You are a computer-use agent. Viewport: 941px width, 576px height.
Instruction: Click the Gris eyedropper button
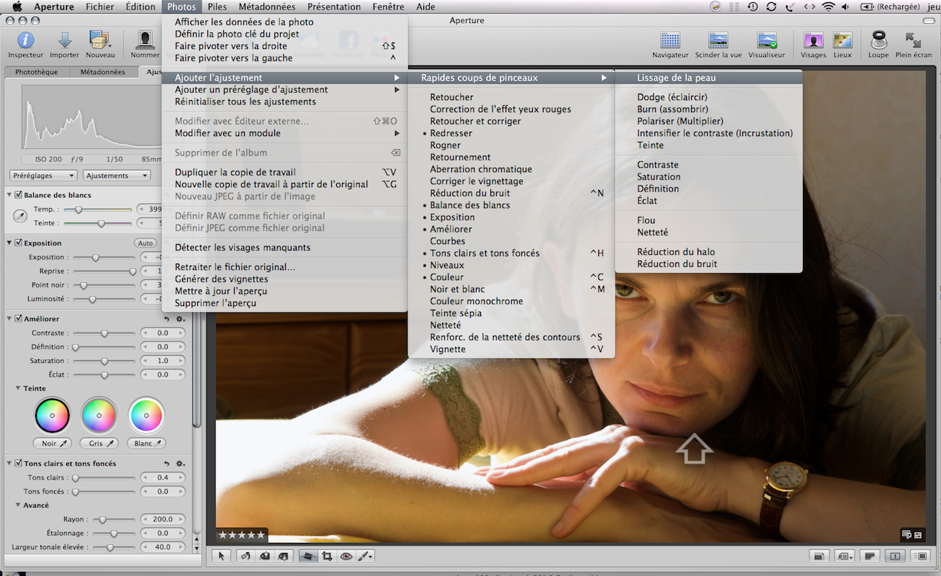(99, 444)
